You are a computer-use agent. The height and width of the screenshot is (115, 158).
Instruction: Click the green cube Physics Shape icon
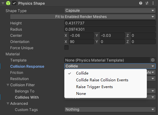(8, 3)
